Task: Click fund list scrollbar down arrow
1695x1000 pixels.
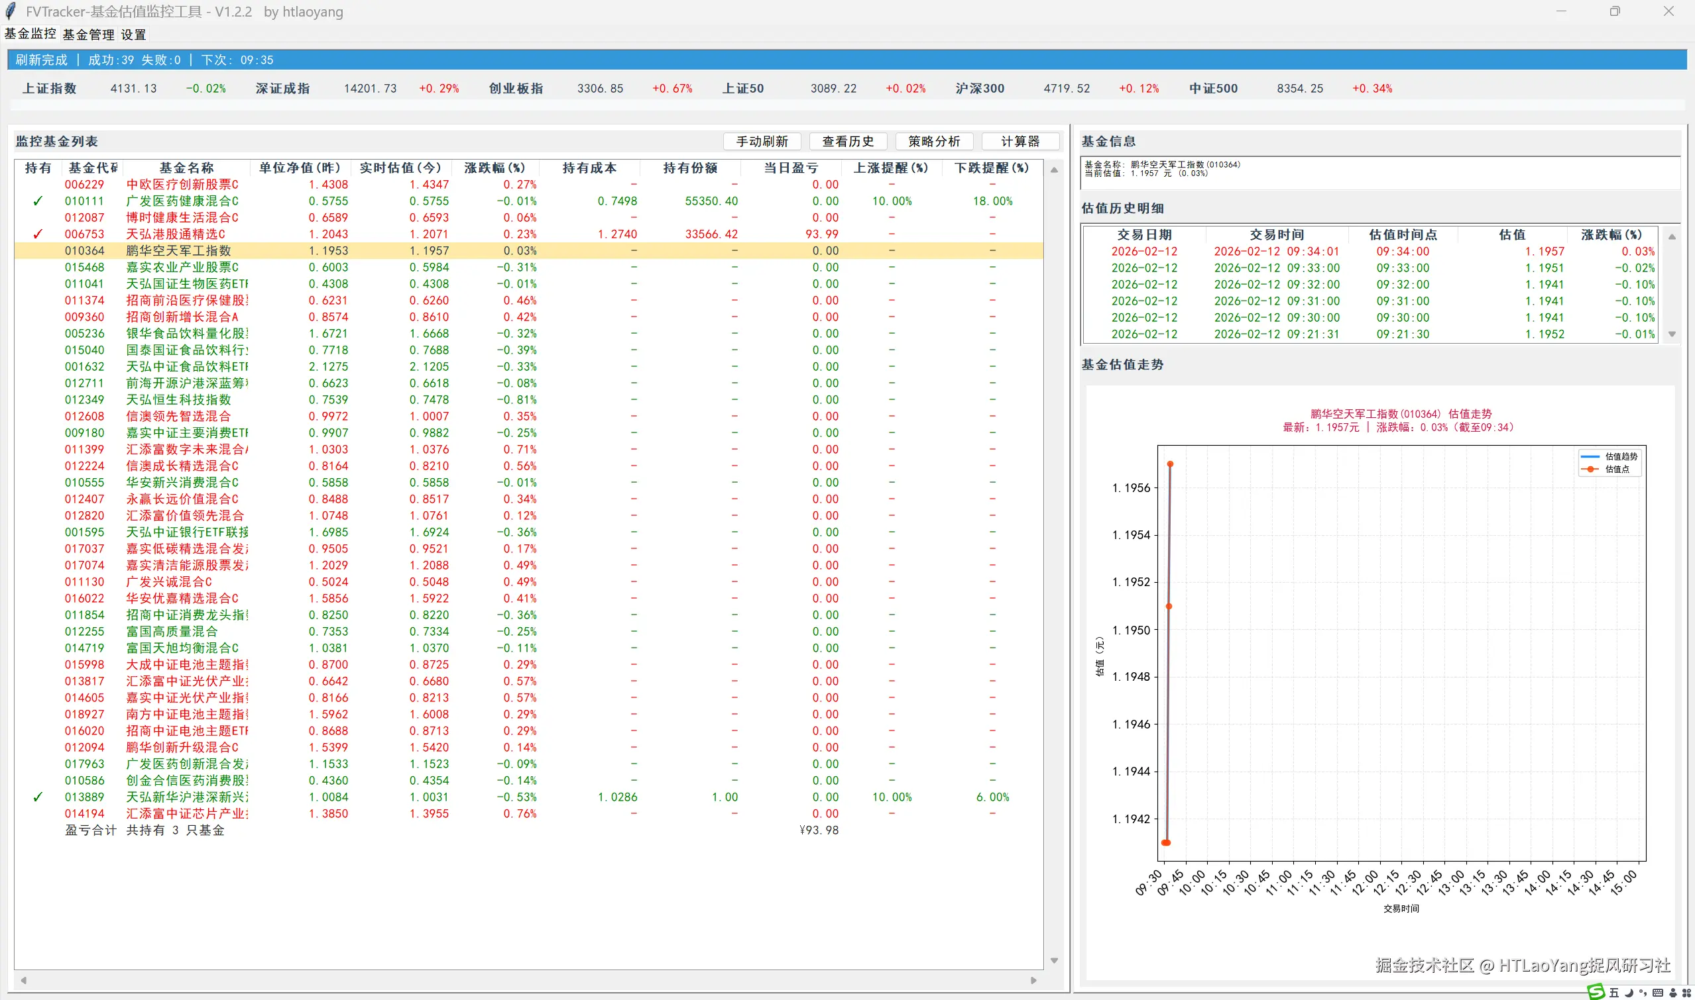Action: click(x=1053, y=961)
